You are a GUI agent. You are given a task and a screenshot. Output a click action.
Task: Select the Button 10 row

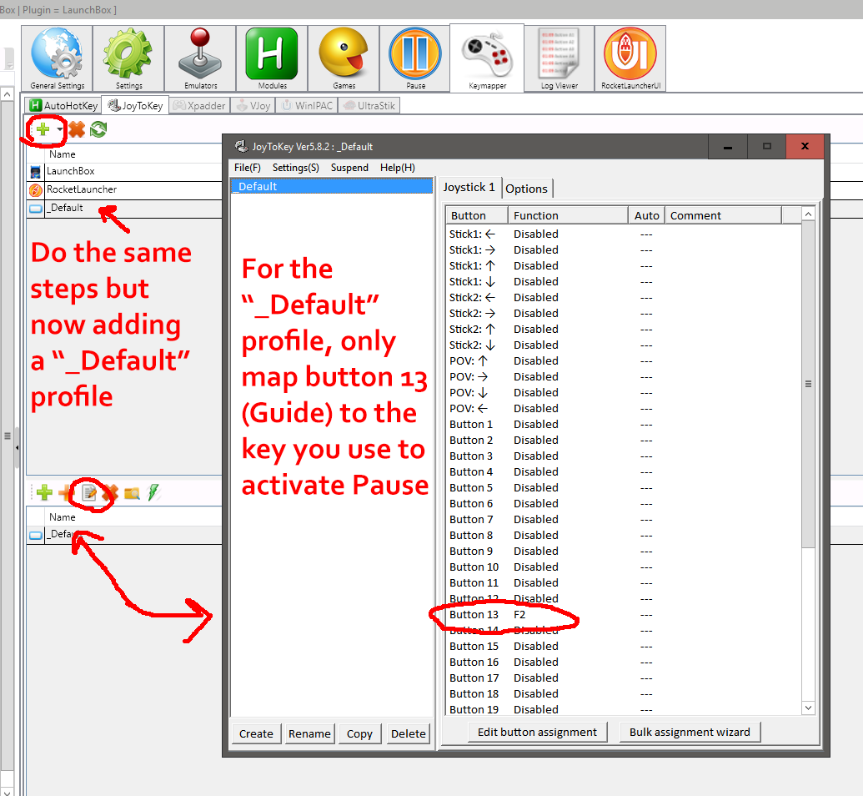pos(624,567)
